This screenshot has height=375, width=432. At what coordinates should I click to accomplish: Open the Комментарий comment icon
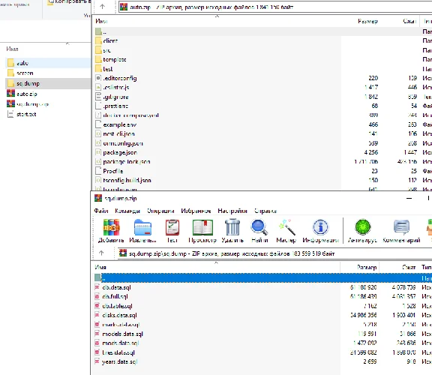click(401, 227)
